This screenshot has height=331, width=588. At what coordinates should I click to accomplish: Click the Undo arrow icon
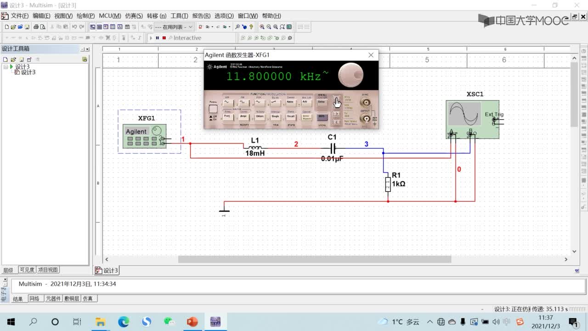coord(74,27)
